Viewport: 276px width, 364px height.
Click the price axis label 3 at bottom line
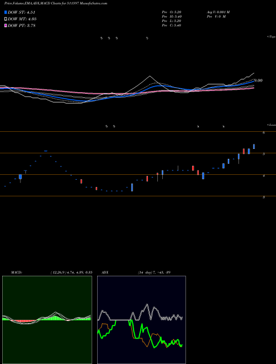264,197
